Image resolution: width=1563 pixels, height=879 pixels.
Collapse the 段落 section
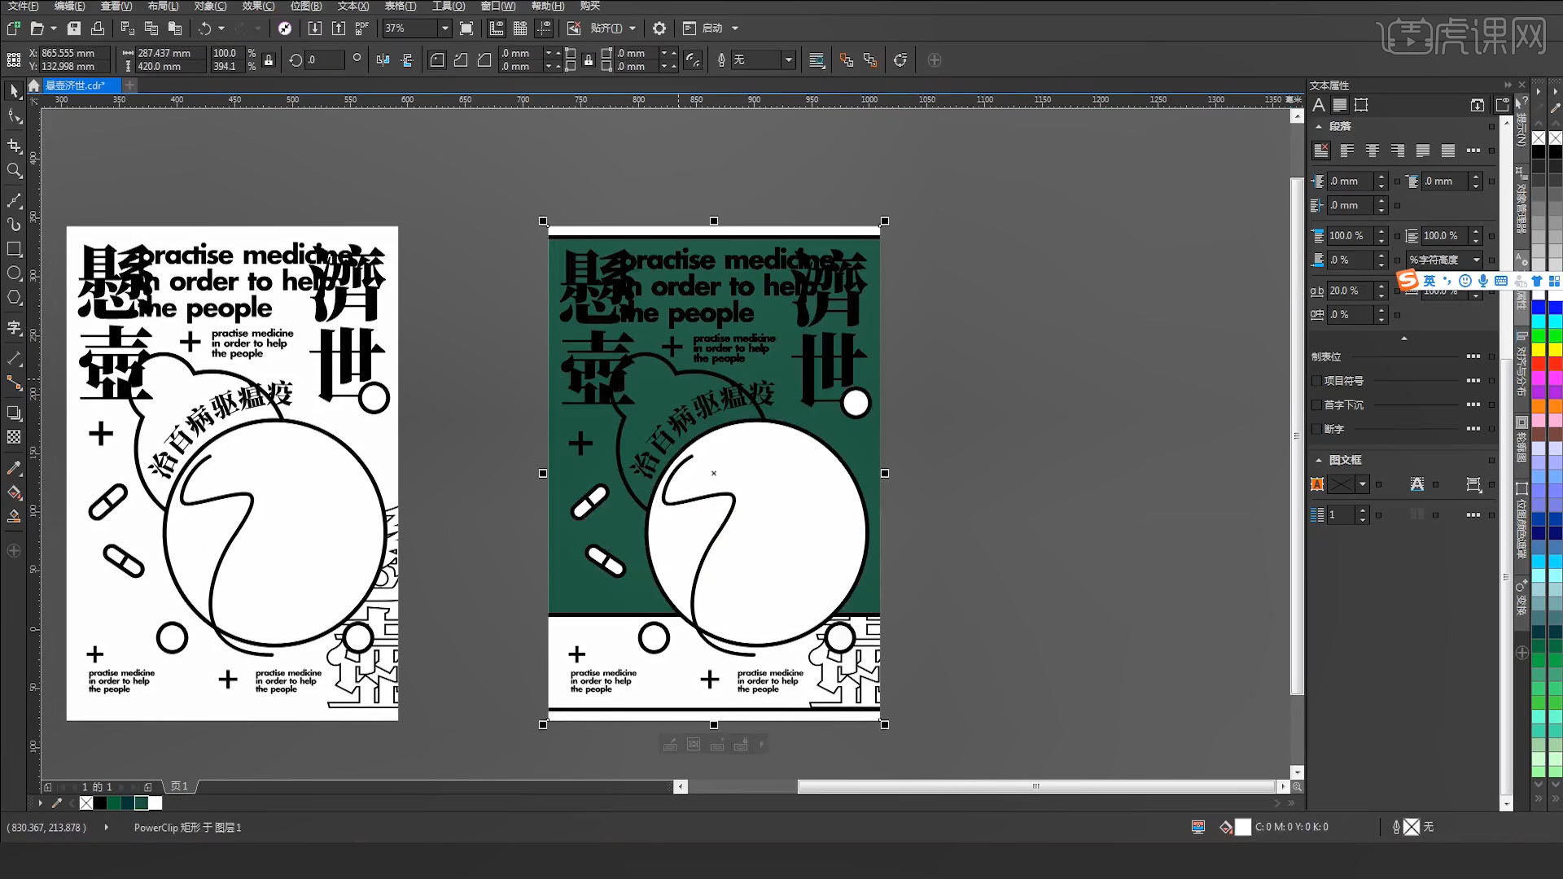[1319, 126]
